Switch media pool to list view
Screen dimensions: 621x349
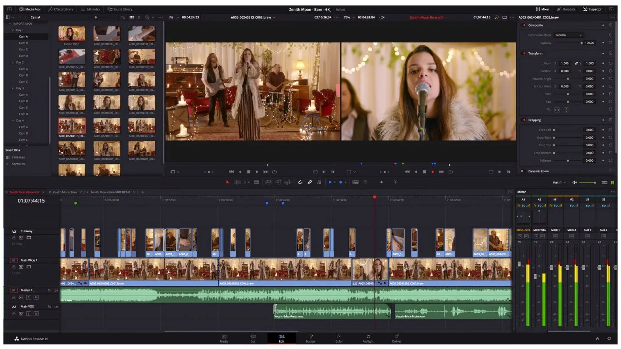pos(138,17)
